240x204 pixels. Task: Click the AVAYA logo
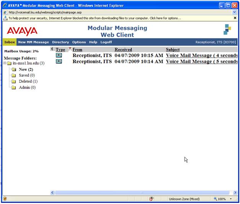(x=22, y=31)
